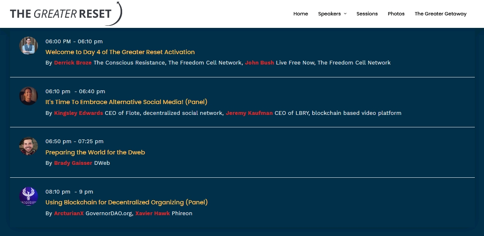
Task: Click the Alternative Social Media session avatar
Action: [x=28, y=96]
